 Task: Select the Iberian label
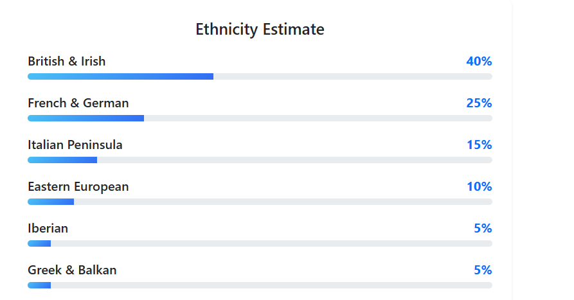(48, 229)
